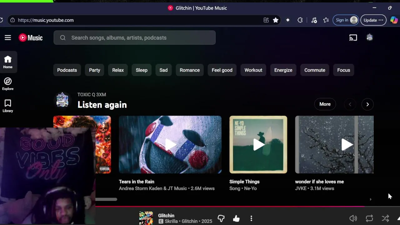Open player three-dot action menu
The height and width of the screenshot is (225, 400).
click(x=251, y=218)
